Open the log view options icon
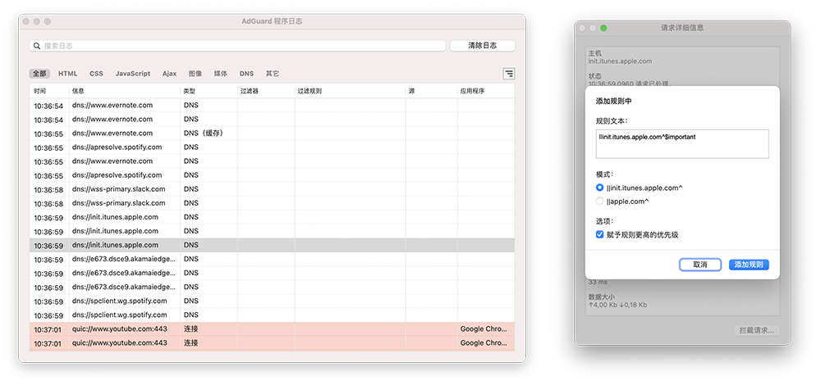This screenshot has height=385, width=821. coord(508,74)
